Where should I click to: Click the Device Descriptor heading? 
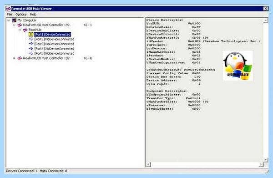click(165, 20)
